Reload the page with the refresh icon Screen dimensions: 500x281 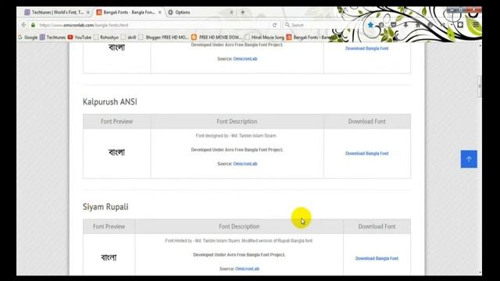[274, 25]
